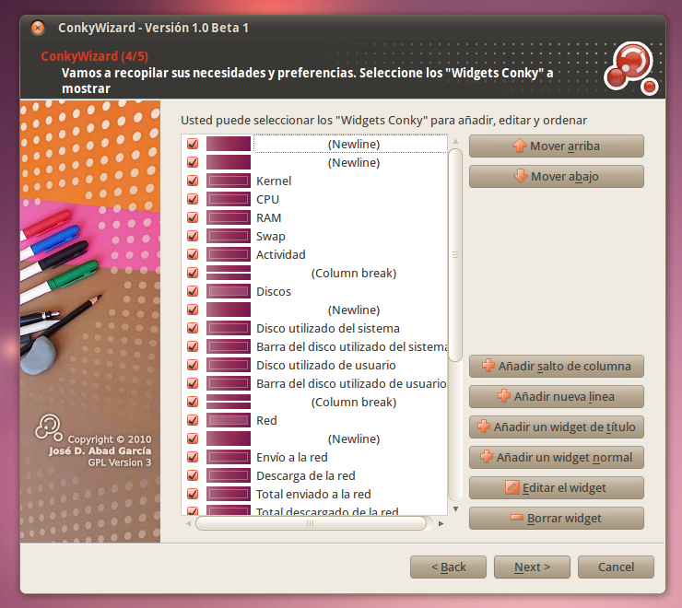Click icon beside Barra del disco utilizado de usuario
Image resolution: width=682 pixels, height=608 pixels.
click(229, 383)
